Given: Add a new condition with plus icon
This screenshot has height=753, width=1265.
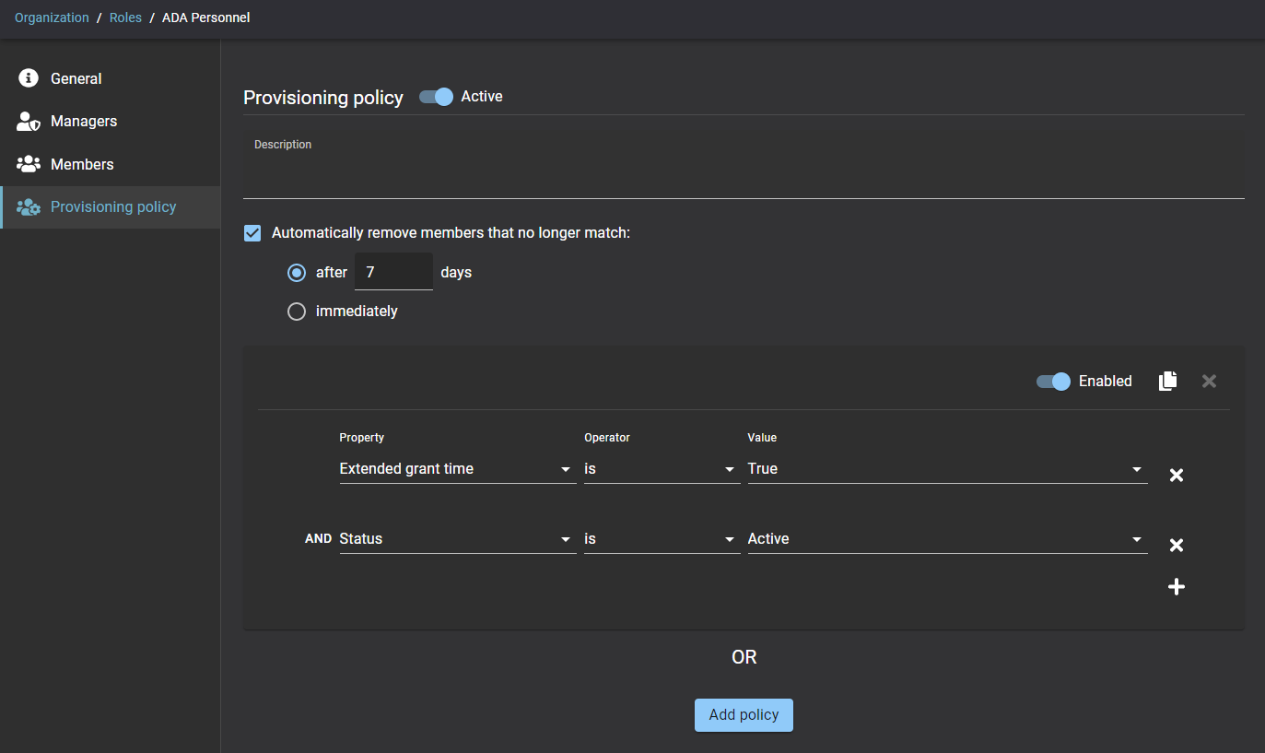Looking at the screenshot, I should click(x=1176, y=587).
